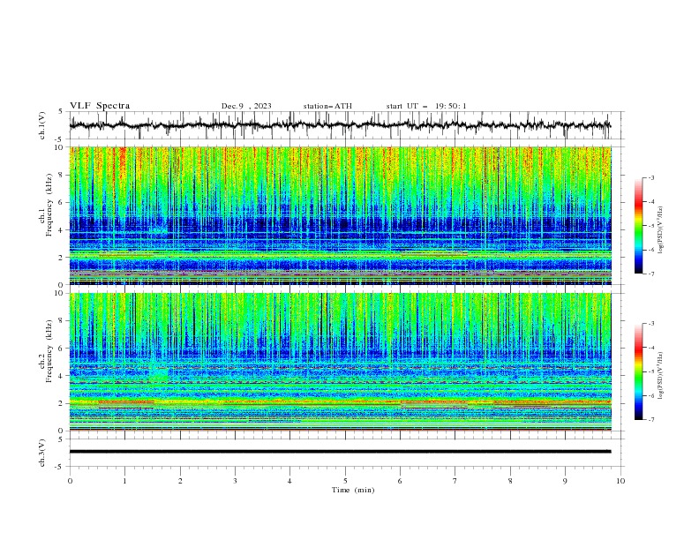Click the "station=ATH" label
This screenshot has height=540, width=699.
click(327, 106)
